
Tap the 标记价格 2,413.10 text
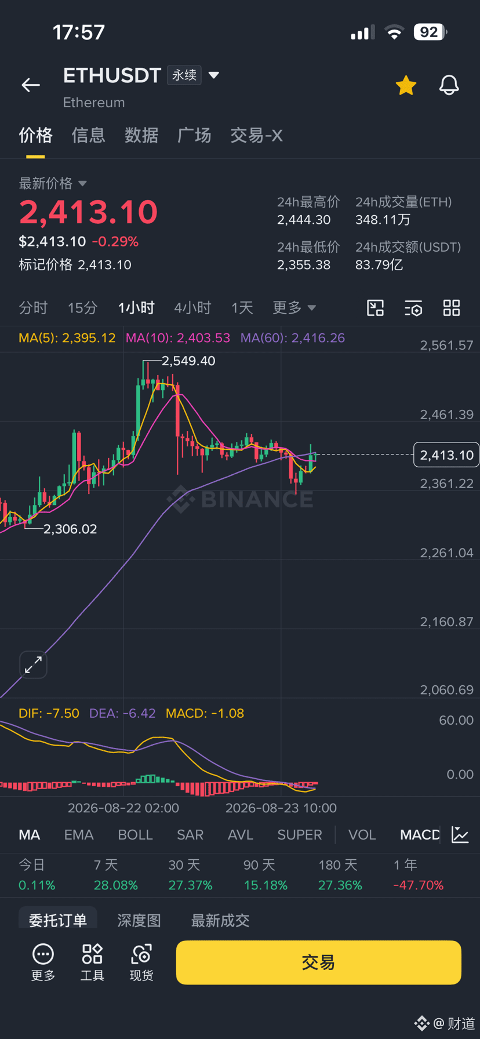tap(75, 265)
